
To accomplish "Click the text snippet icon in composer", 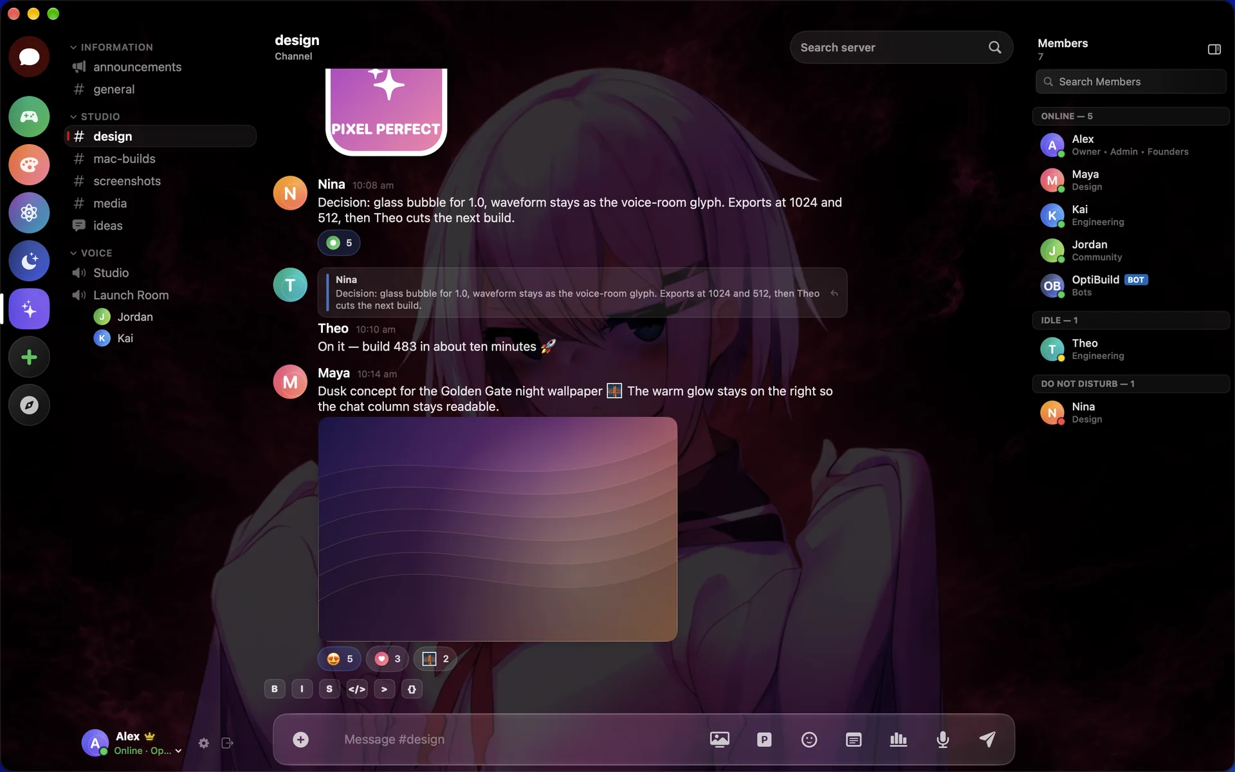I will point(854,740).
